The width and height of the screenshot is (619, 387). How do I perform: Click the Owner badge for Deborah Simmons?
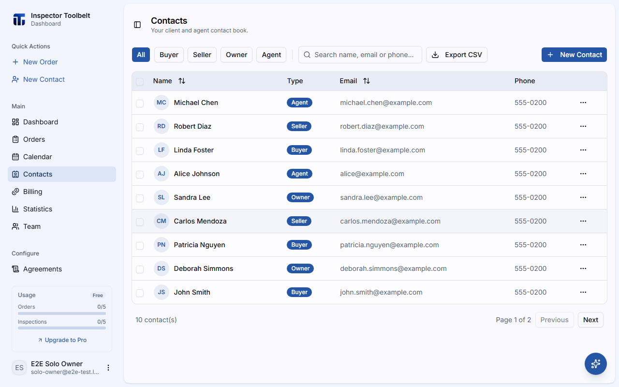[300, 268]
